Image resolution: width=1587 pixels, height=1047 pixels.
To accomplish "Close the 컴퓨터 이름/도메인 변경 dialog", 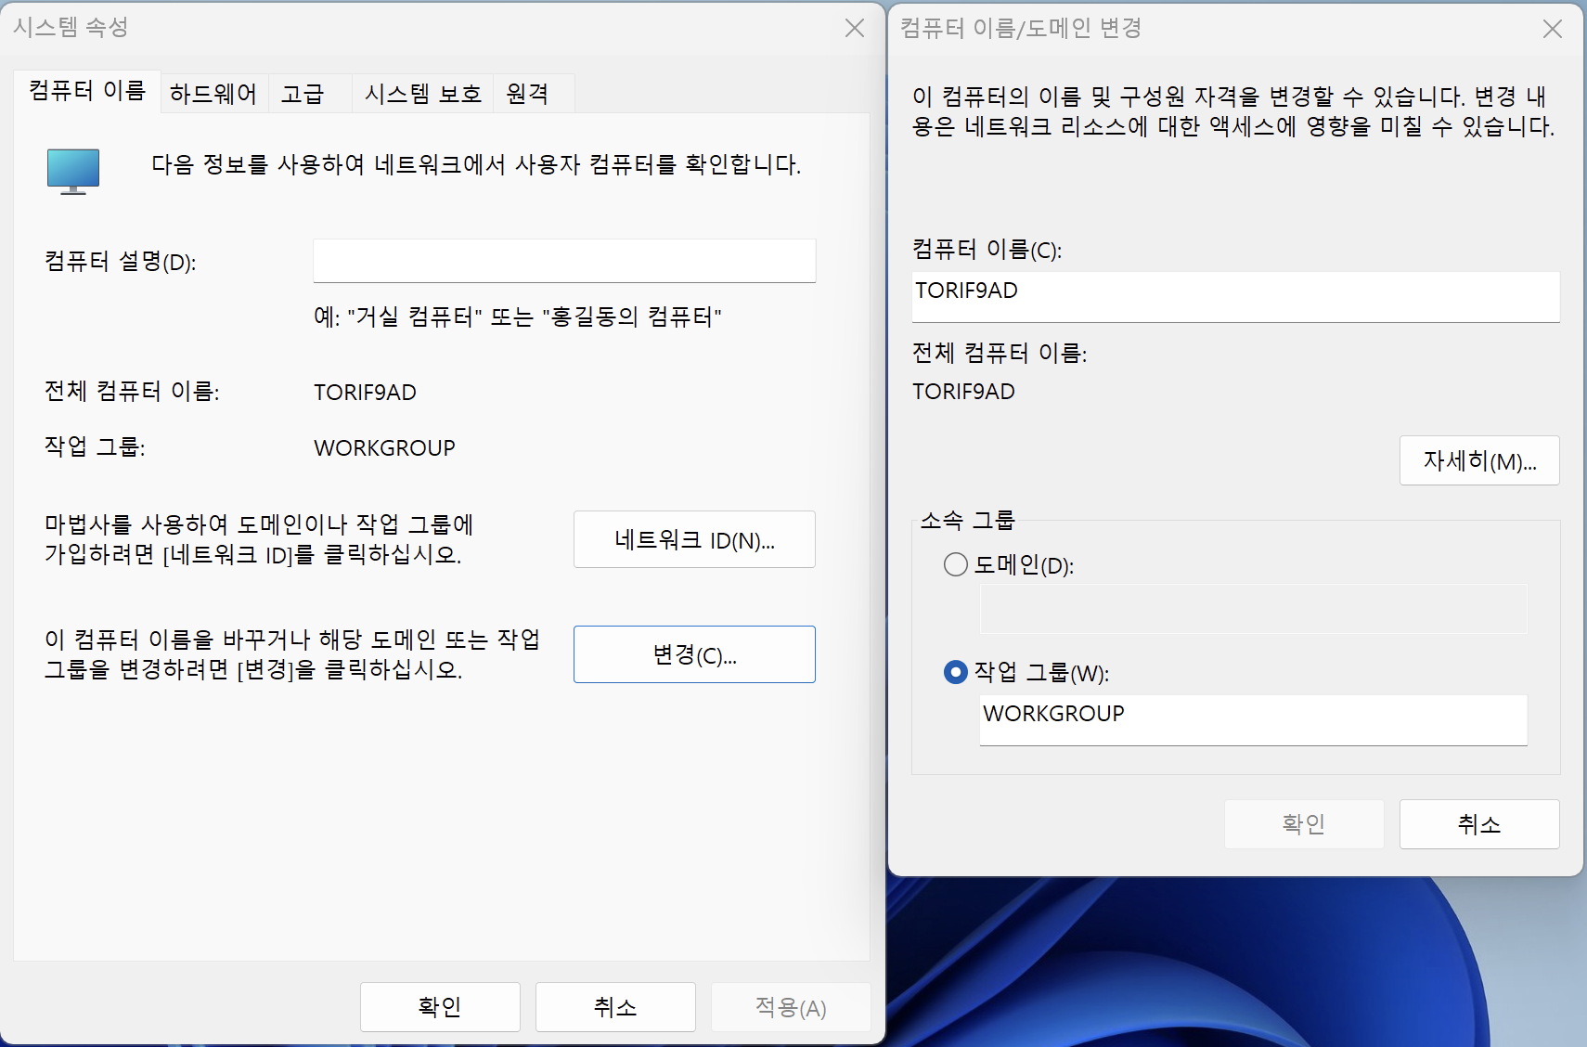I will pyautogui.click(x=1553, y=29).
